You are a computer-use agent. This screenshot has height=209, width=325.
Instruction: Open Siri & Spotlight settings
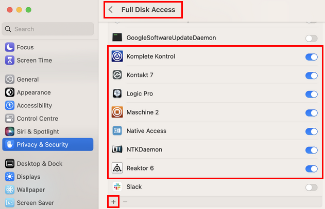[x=38, y=131]
